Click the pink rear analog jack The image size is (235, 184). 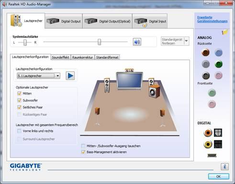tap(218, 75)
